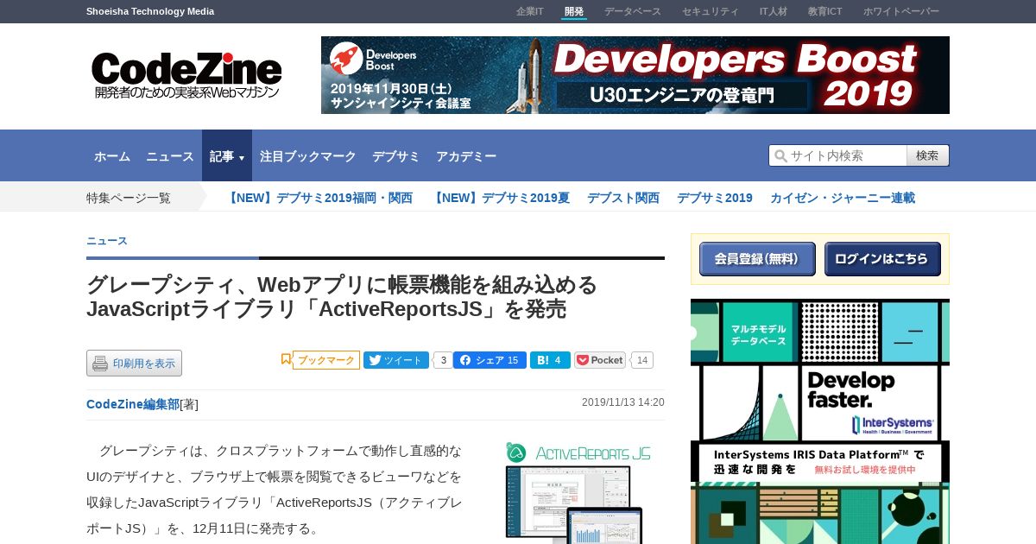Open the ホーム menu item
Screen dimensions: 1036x544
pyautogui.click(x=112, y=156)
